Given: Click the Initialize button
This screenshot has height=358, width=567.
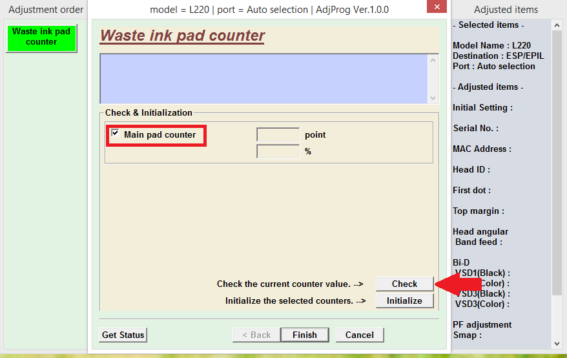Looking at the screenshot, I should coord(405,300).
